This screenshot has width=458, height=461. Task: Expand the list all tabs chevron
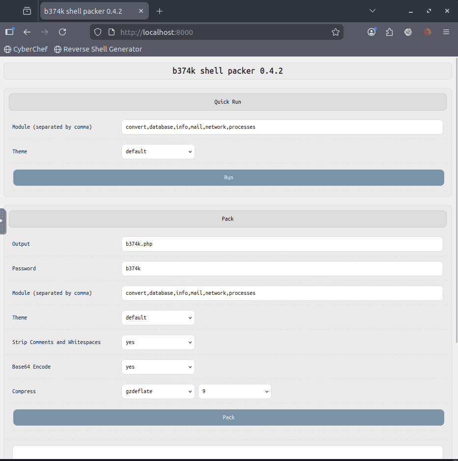(373, 11)
